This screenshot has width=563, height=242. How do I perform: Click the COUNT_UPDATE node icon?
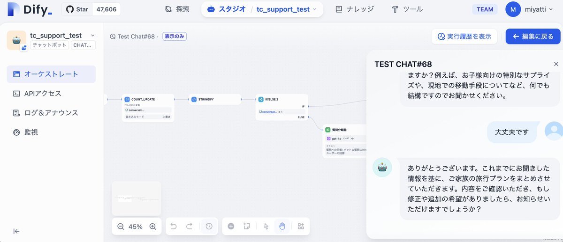(x=127, y=99)
